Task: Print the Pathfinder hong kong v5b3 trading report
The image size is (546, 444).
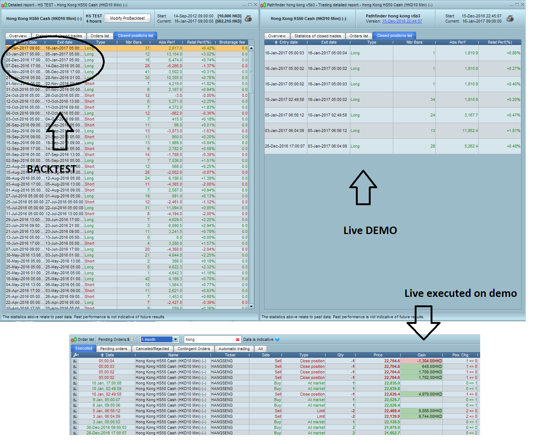Action: 510,18
